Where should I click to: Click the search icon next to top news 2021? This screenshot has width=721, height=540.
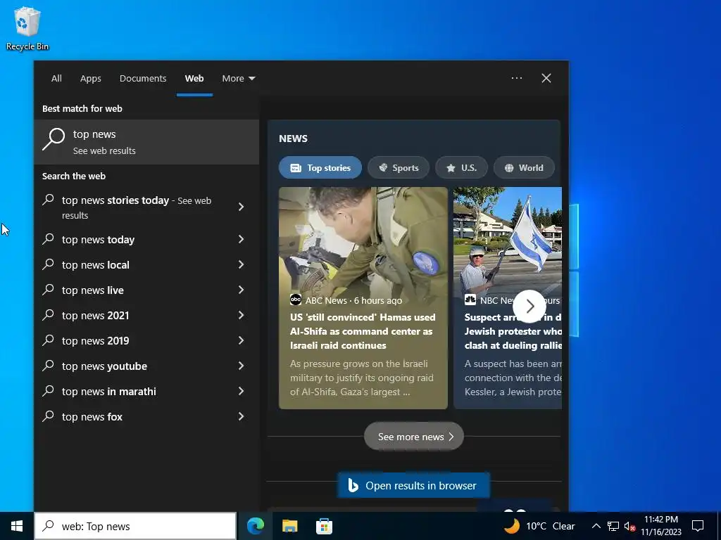pyautogui.click(x=49, y=314)
